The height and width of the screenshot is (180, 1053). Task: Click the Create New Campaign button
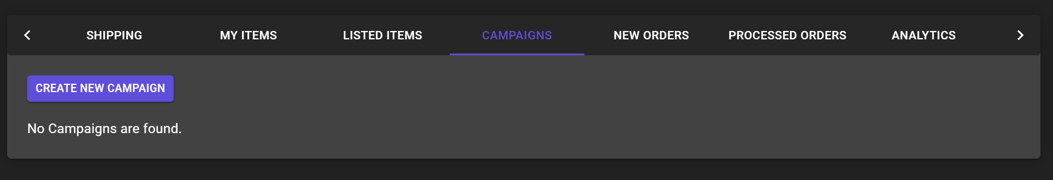click(x=100, y=88)
